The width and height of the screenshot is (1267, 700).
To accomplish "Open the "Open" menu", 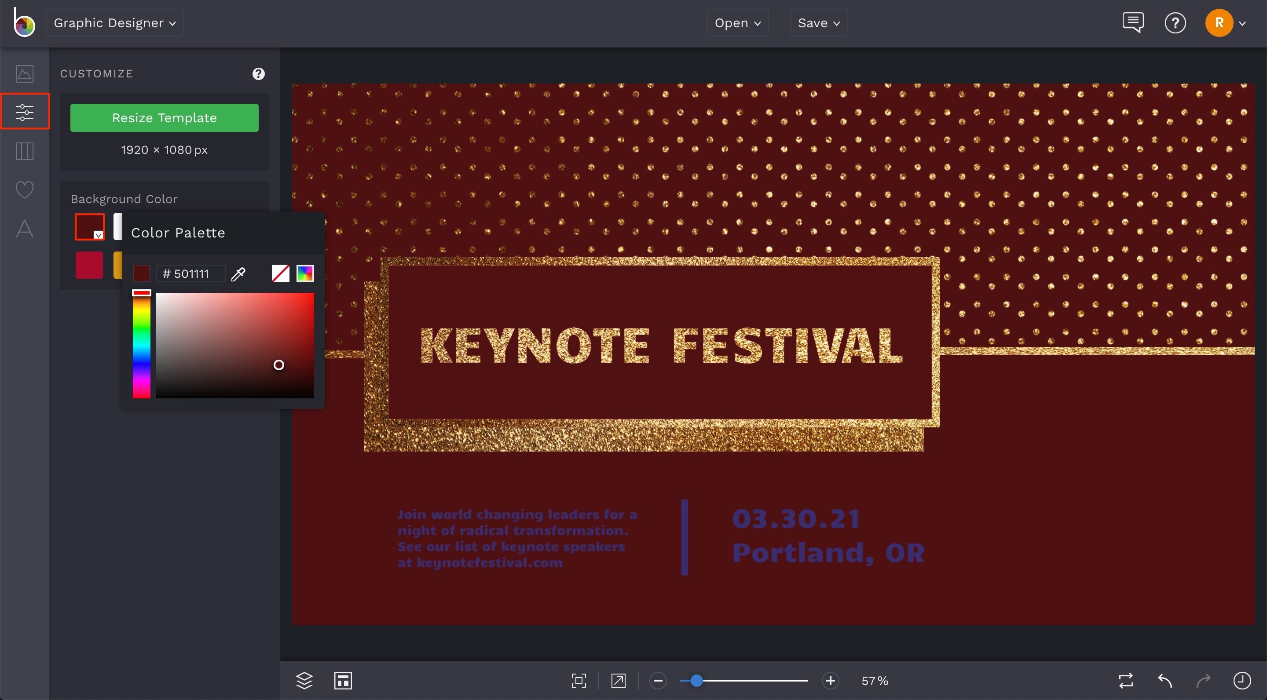I will [737, 22].
